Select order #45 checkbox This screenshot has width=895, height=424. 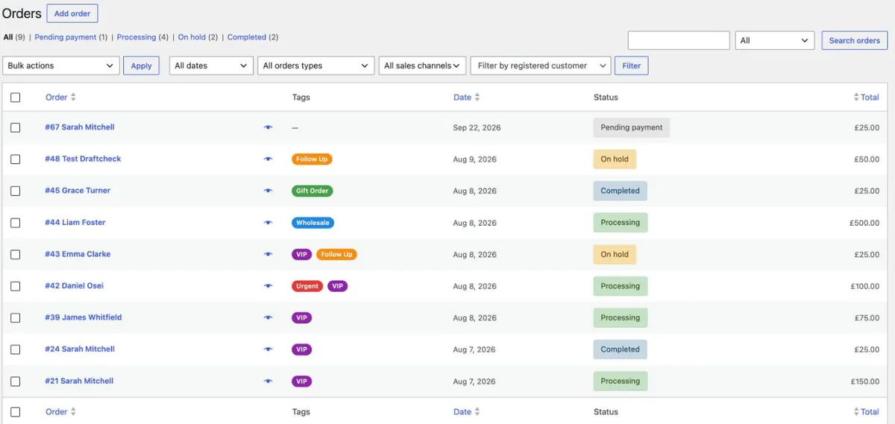coord(16,191)
